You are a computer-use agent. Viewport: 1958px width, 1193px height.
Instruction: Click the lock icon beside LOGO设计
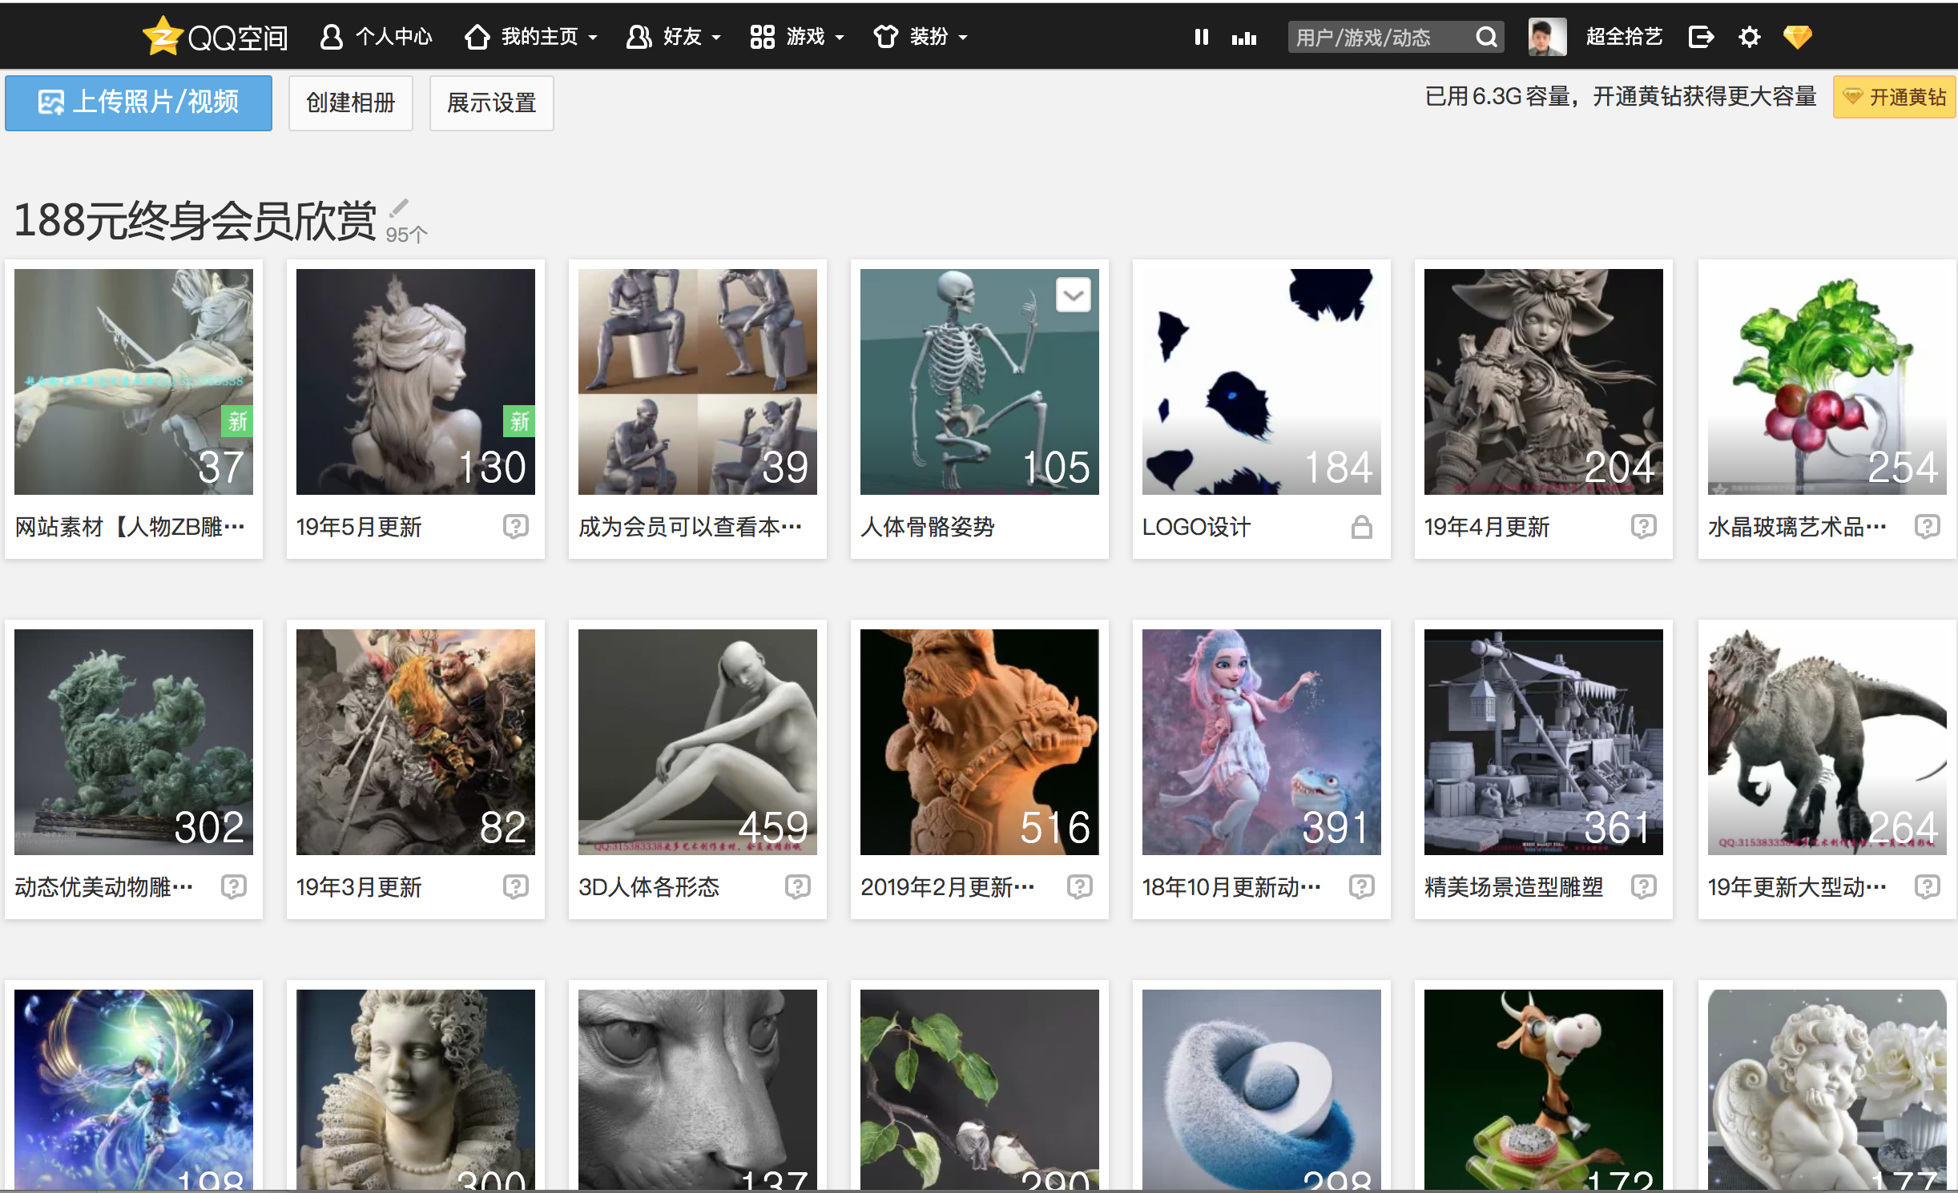1362,526
